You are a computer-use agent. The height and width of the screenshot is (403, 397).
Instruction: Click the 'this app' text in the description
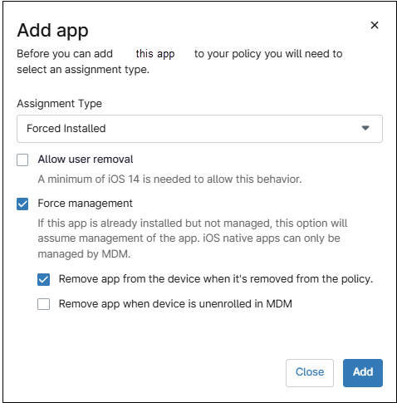tap(155, 54)
